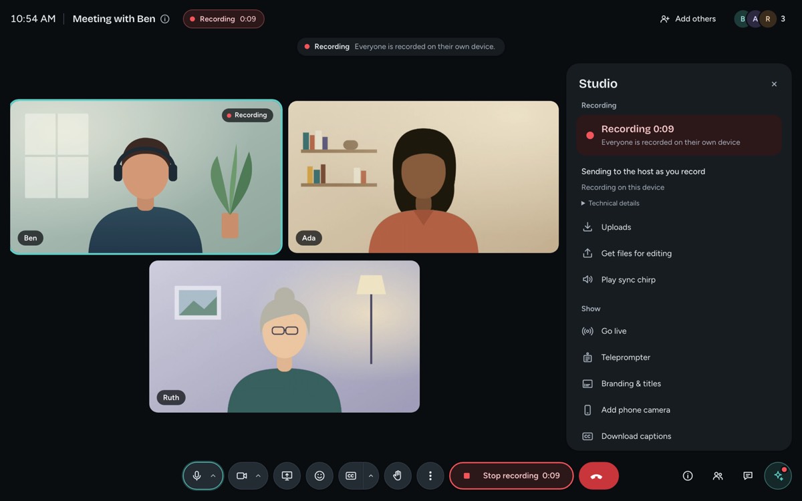This screenshot has width=802, height=501.
Task: Click the Recording badge on Ben's tile
Action: click(247, 115)
